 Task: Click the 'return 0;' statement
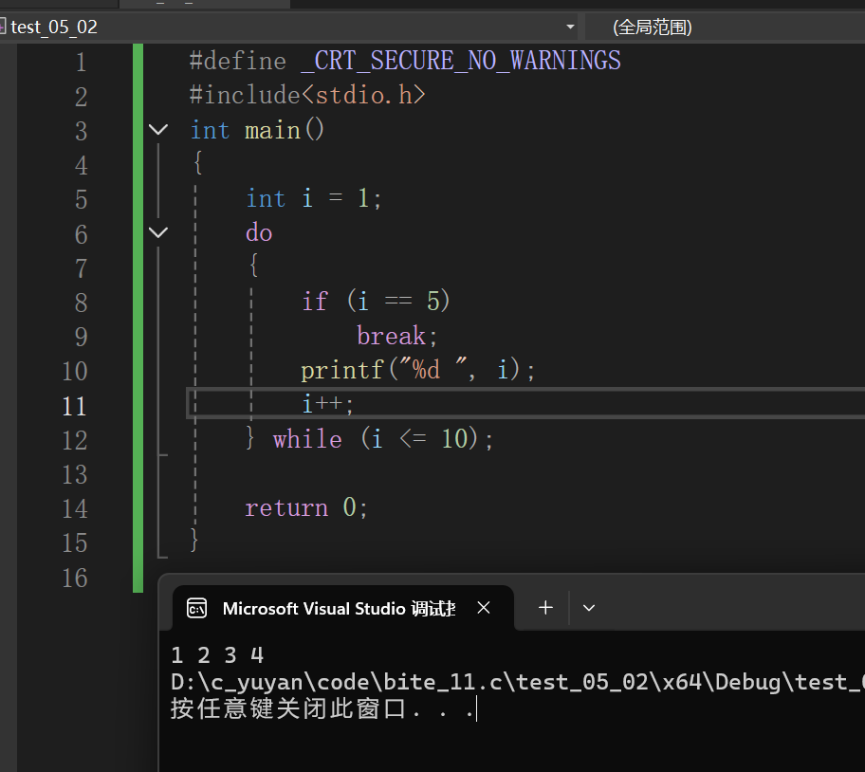point(306,507)
